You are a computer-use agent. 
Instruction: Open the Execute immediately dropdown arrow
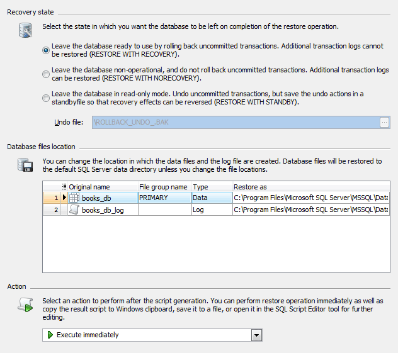(256, 335)
